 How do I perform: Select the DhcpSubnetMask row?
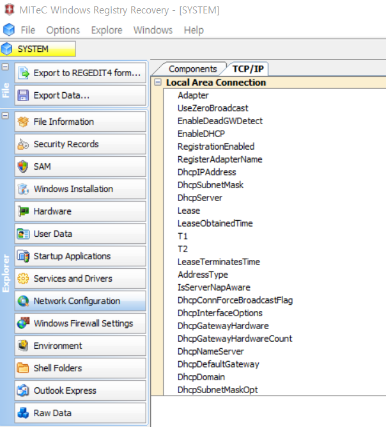click(x=275, y=185)
